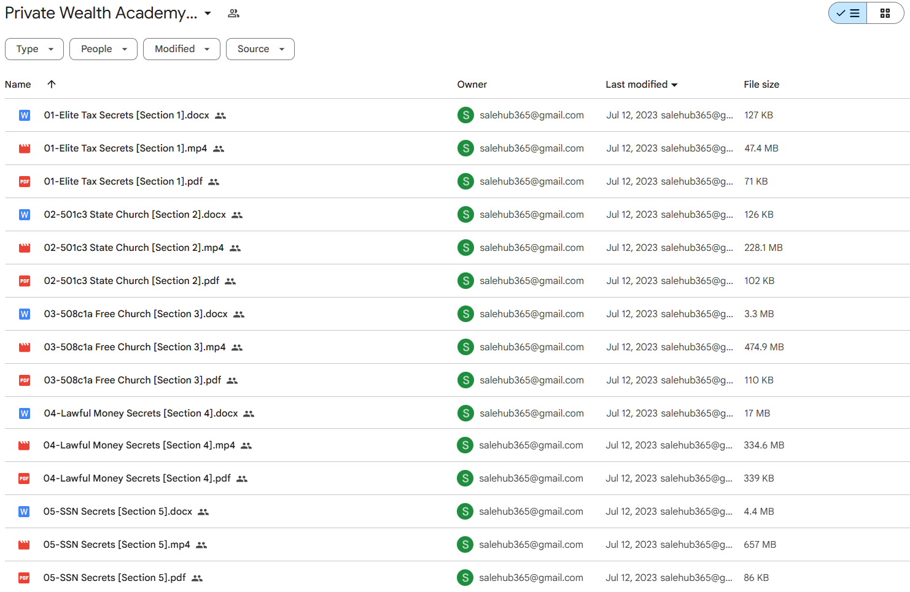The image size is (910, 592).
Task: Expand the Private Wealth Academy folder menu arrow
Action: tap(208, 13)
